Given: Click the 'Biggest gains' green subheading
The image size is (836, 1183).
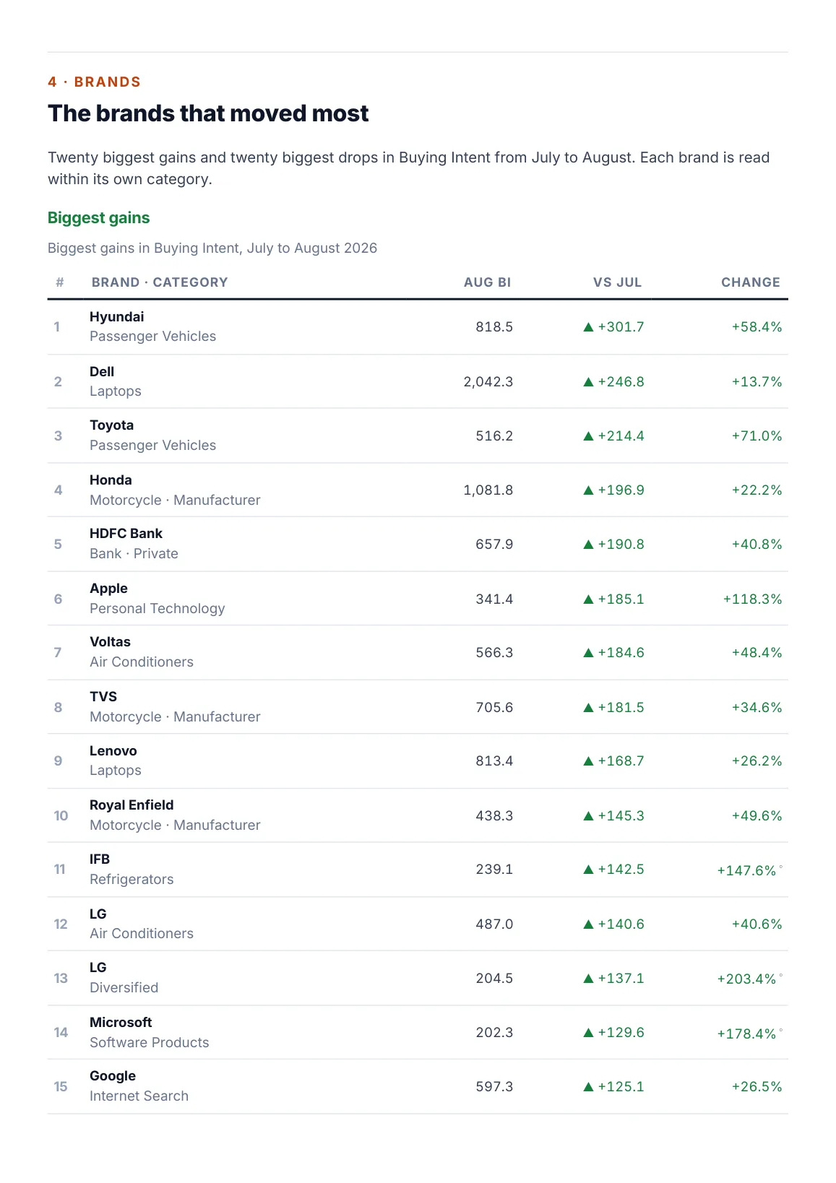Looking at the screenshot, I should (99, 218).
